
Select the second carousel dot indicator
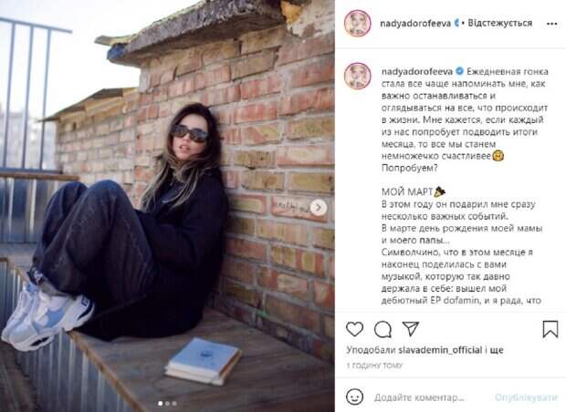coord(167,404)
